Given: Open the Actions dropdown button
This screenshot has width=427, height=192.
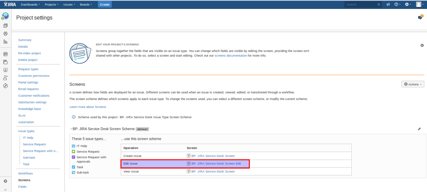Looking at the screenshot, I should 413,84.
